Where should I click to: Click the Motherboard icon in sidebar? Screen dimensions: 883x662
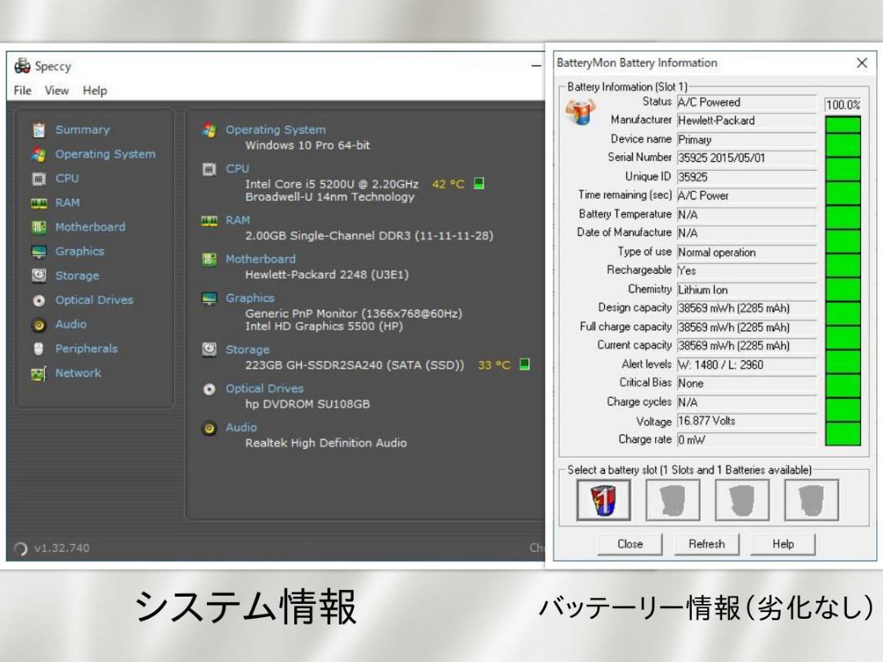[38, 227]
